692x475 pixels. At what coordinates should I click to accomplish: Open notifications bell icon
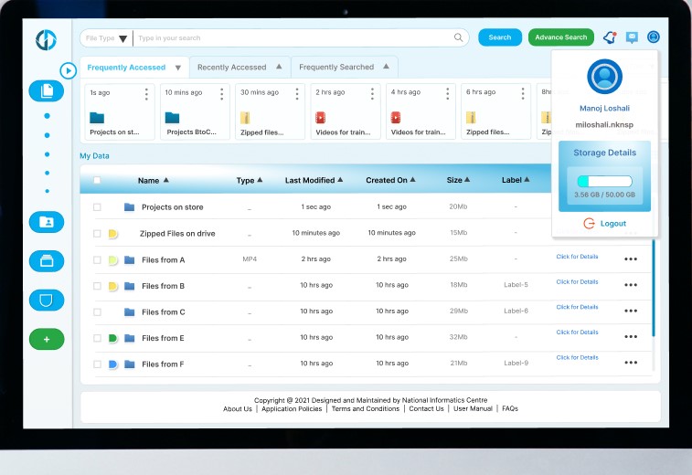coord(610,37)
